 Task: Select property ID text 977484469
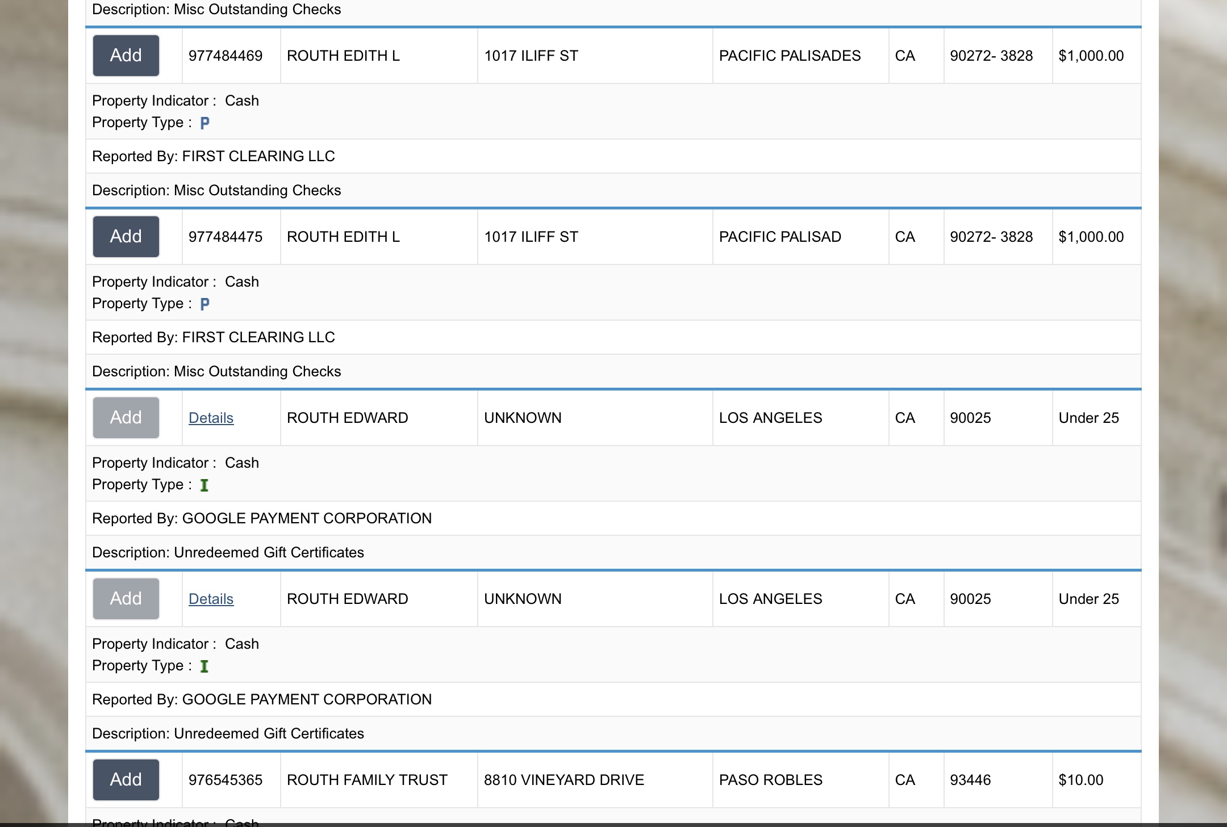[x=226, y=56]
